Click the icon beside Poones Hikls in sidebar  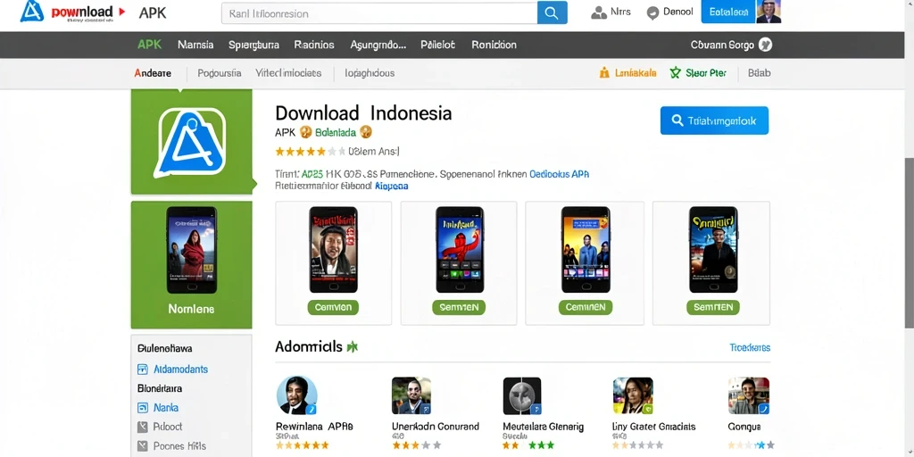(143, 446)
